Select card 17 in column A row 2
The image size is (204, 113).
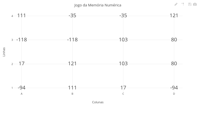(x=22, y=64)
